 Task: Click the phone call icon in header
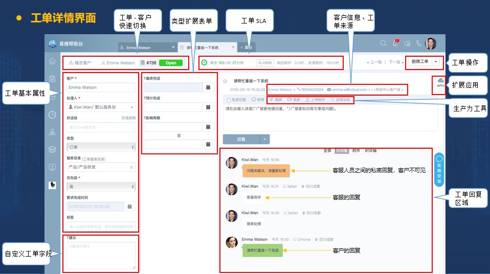pos(419,43)
